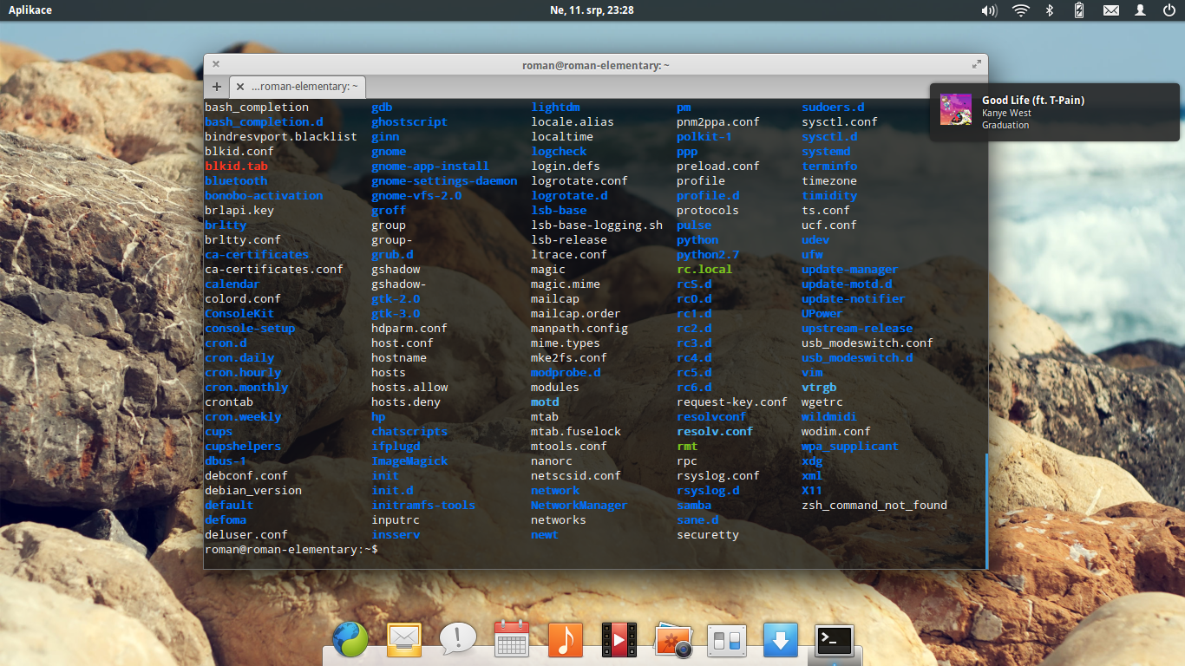Mute audio using the volume indicator
Image resolution: width=1185 pixels, height=666 pixels.
(989, 10)
